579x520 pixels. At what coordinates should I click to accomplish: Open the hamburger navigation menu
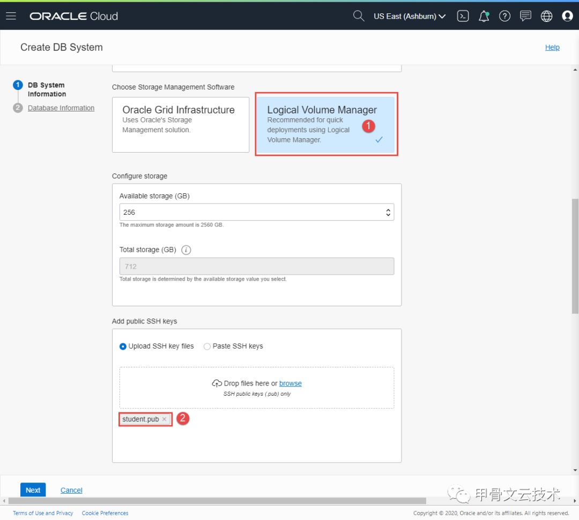click(x=11, y=16)
